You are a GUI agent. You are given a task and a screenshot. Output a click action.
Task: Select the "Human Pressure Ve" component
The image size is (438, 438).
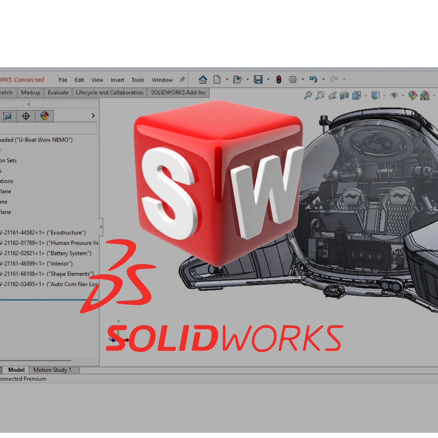[x=49, y=243]
